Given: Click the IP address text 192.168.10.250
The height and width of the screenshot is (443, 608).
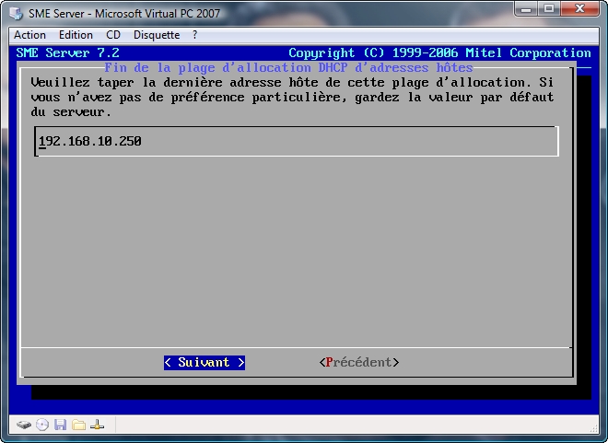Looking at the screenshot, I should click(90, 141).
